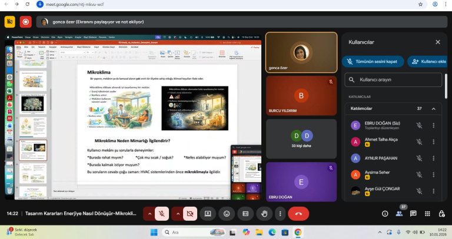Open the host controls lock icon

[x=440, y=214]
